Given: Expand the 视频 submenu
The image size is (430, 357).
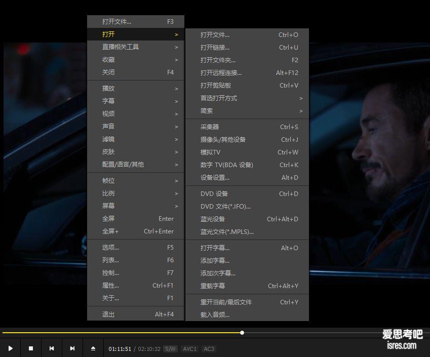Looking at the screenshot, I should [x=136, y=113].
